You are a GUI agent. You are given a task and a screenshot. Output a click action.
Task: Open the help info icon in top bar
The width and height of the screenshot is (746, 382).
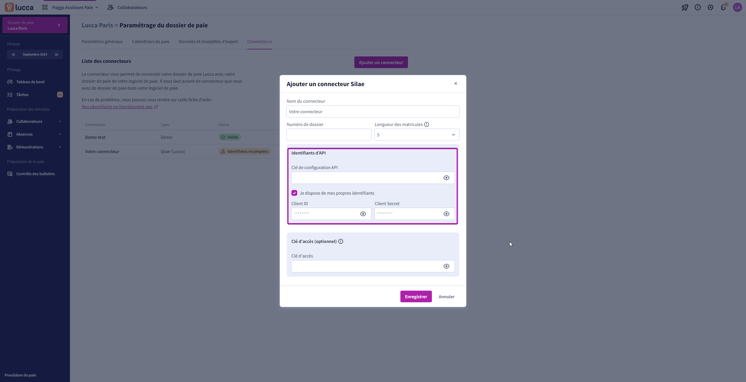point(698,7)
